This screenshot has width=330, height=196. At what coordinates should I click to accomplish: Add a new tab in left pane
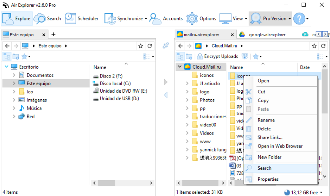53,34
